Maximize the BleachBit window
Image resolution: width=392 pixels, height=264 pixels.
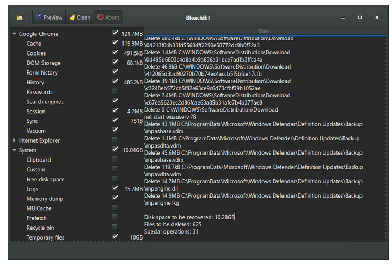click(360, 17)
